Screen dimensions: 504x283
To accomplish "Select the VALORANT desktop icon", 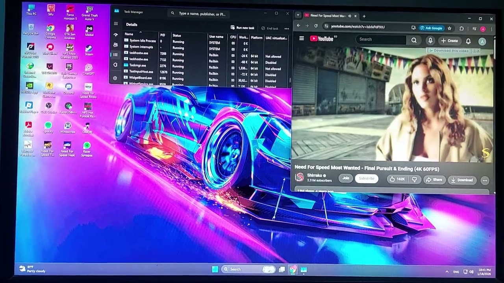I will point(50,69).
